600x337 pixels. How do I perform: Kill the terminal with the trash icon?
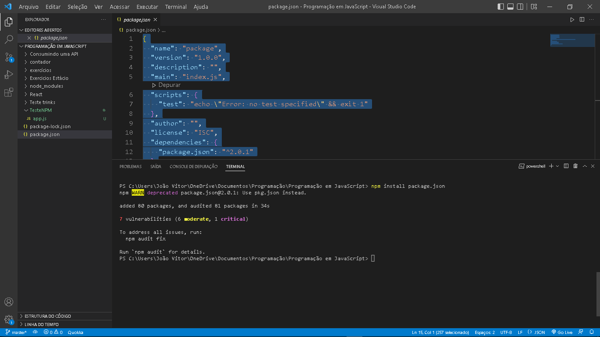point(575,166)
